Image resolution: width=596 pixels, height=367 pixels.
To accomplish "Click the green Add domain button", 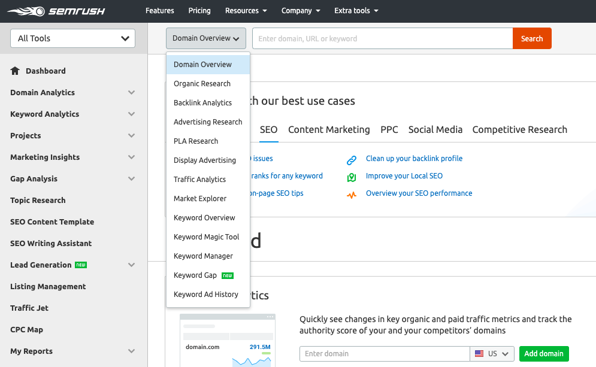I will (544, 354).
